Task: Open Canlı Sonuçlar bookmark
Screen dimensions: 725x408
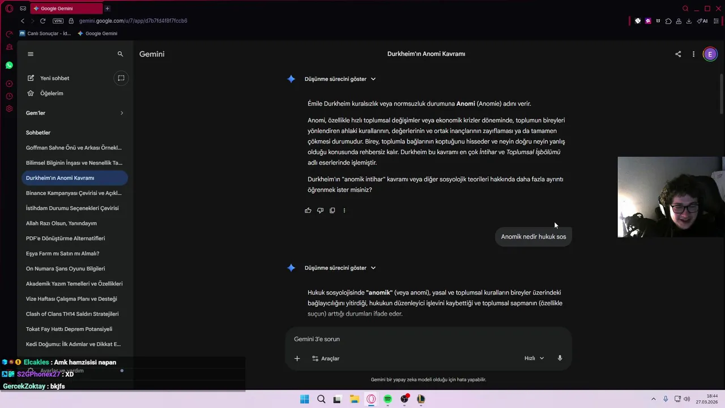Action: point(45,33)
